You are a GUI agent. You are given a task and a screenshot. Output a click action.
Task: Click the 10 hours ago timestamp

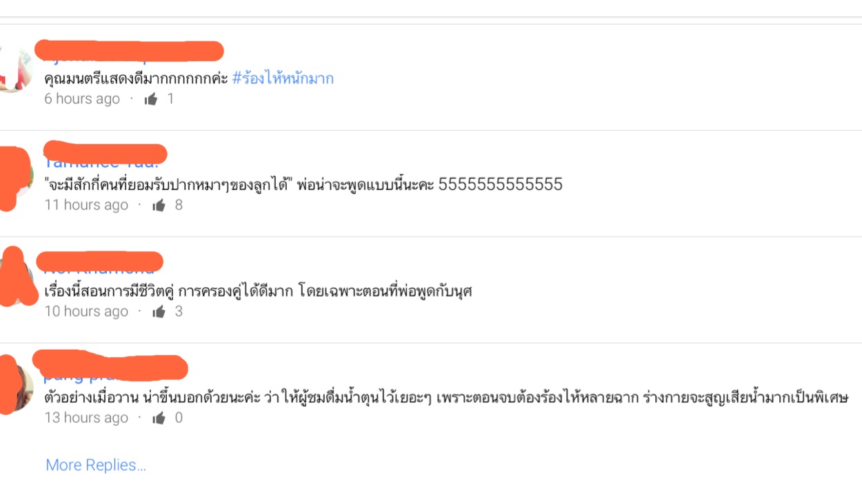point(86,311)
